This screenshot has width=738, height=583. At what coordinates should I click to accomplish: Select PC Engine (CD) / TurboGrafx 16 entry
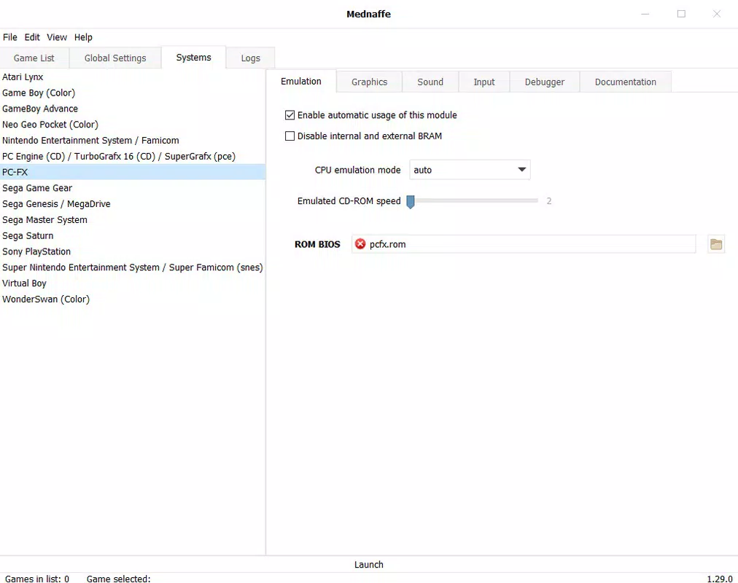133,156
